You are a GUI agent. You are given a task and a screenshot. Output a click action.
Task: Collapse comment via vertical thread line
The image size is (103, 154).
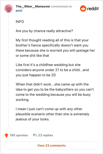point(9,71)
